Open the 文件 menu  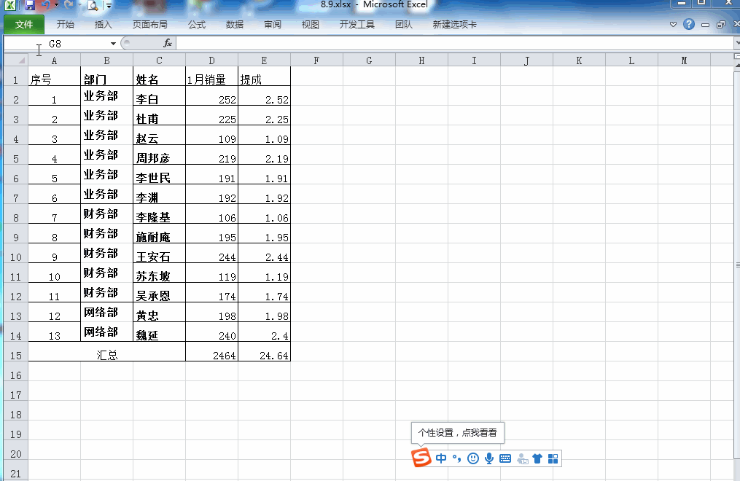tap(23, 24)
